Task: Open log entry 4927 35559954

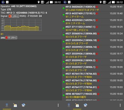Action: tap(93, 42)
